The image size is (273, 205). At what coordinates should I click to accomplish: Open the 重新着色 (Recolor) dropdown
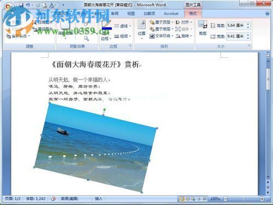[x=18, y=36]
